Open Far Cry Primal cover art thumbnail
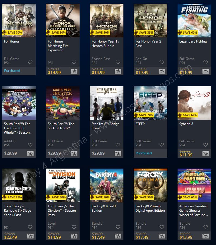 (150, 185)
